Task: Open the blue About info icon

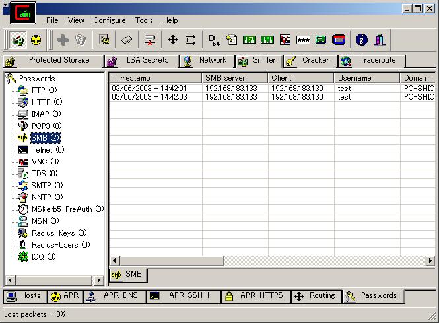Action: (362, 40)
